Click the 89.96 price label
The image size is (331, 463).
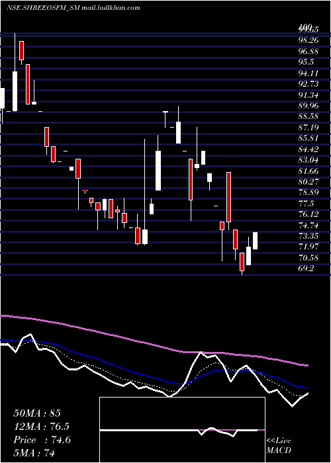(308, 105)
